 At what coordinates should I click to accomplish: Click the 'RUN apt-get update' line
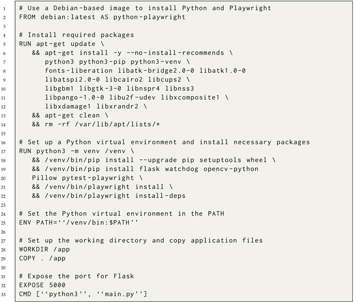[x=59, y=44]
